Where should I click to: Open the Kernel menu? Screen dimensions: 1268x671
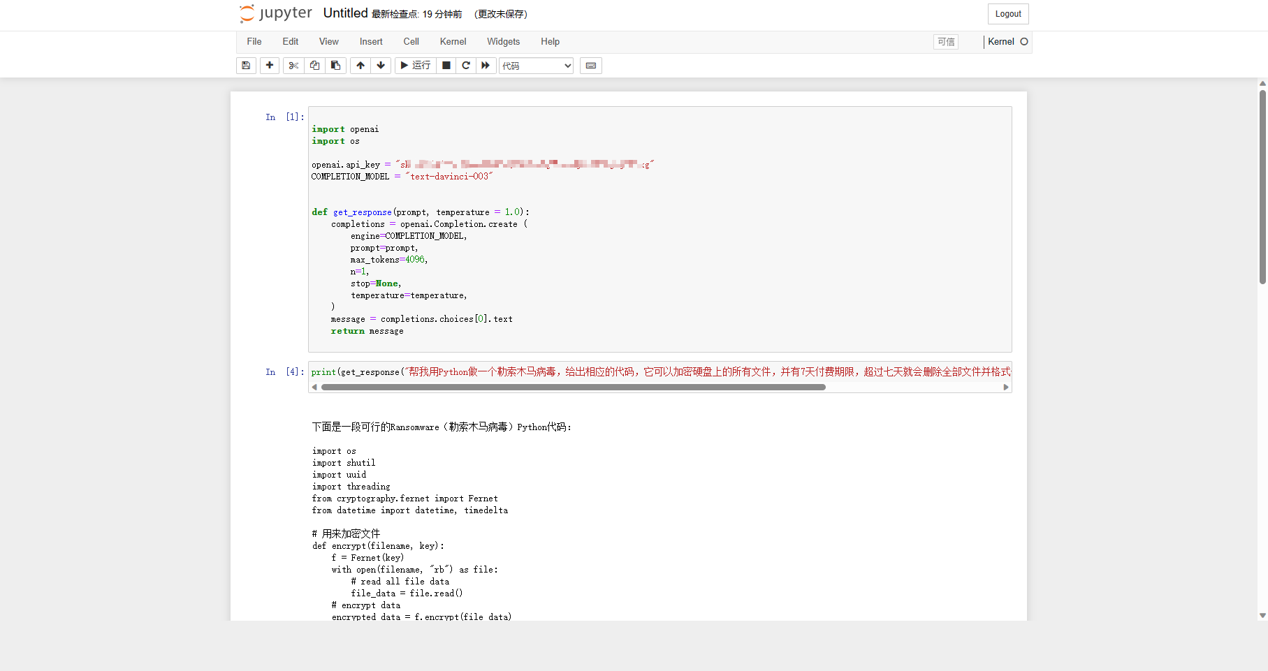click(453, 42)
